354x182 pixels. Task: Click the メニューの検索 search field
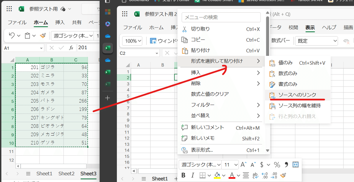pyautogui.click(x=221, y=17)
